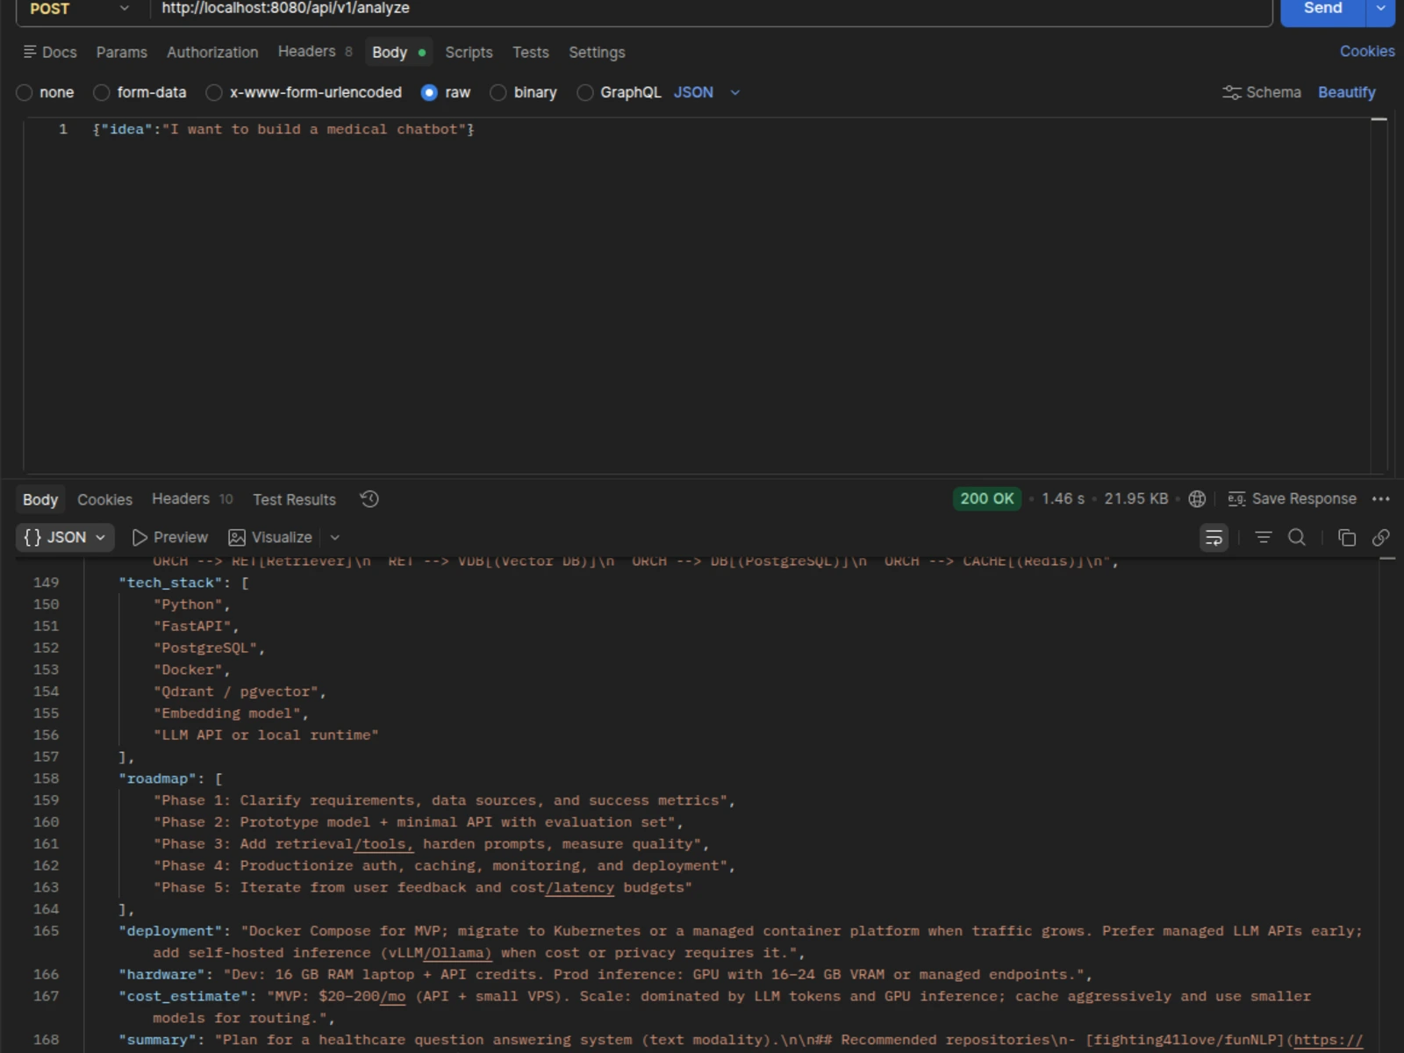Click the response link chain icon
Image resolution: width=1404 pixels, height=1053 pixels.
[x=1380, y=537]
